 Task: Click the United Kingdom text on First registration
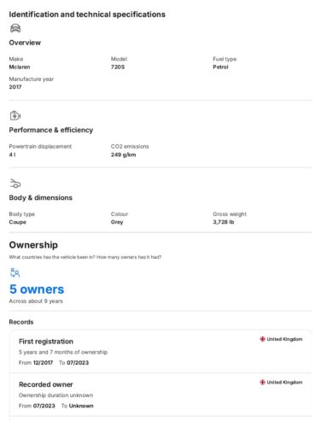click(x=284, y=339)
